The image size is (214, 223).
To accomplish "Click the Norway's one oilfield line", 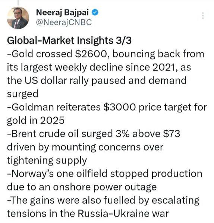I will (105, 174).
